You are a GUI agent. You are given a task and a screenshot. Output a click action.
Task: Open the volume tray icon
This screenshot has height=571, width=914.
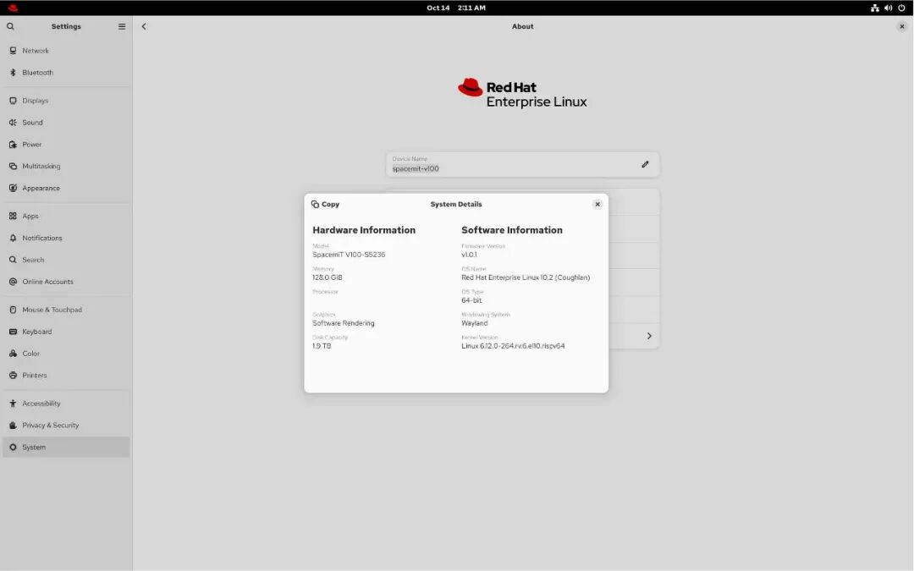(x=888, y=8)
